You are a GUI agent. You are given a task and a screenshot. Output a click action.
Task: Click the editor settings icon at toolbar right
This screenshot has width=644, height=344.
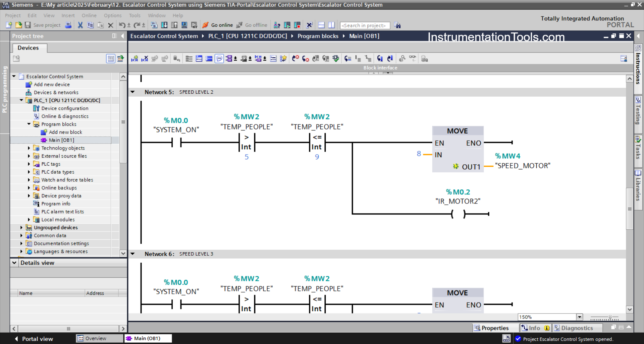624,59
